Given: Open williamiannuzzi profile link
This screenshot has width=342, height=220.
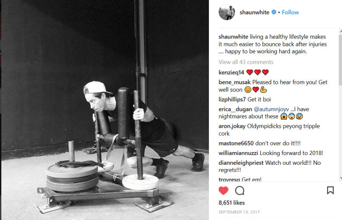Looking at the screenshot, I should [x=238, y=153].
